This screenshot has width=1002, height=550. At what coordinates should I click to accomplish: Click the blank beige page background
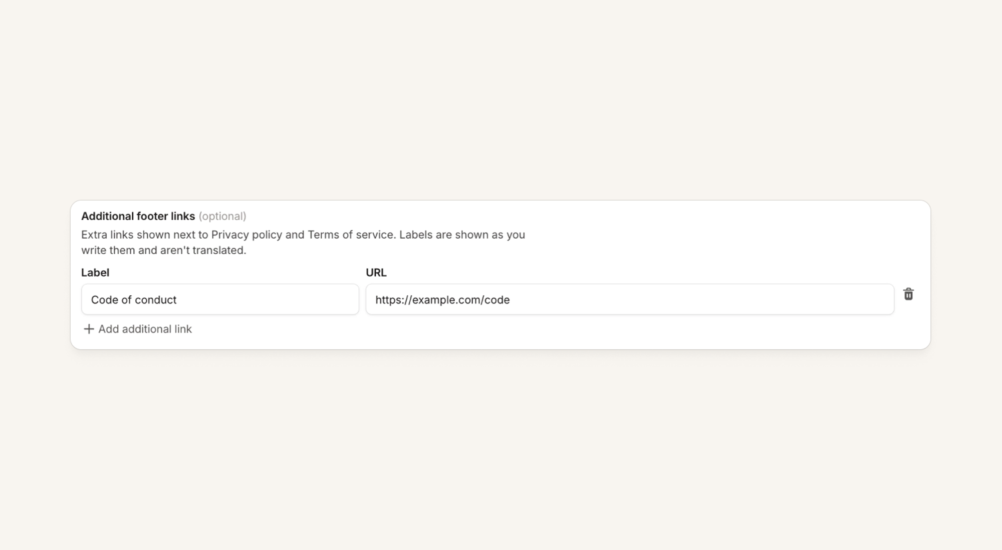click(x=501, y=100)
